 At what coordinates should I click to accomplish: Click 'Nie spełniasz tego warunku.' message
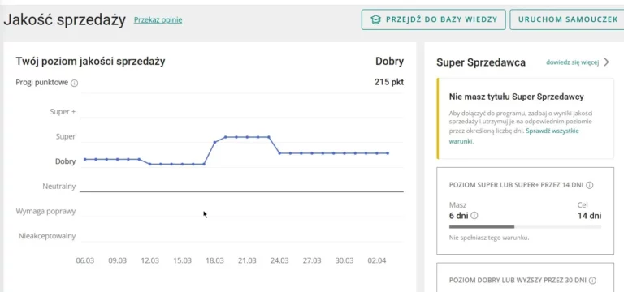488,238
